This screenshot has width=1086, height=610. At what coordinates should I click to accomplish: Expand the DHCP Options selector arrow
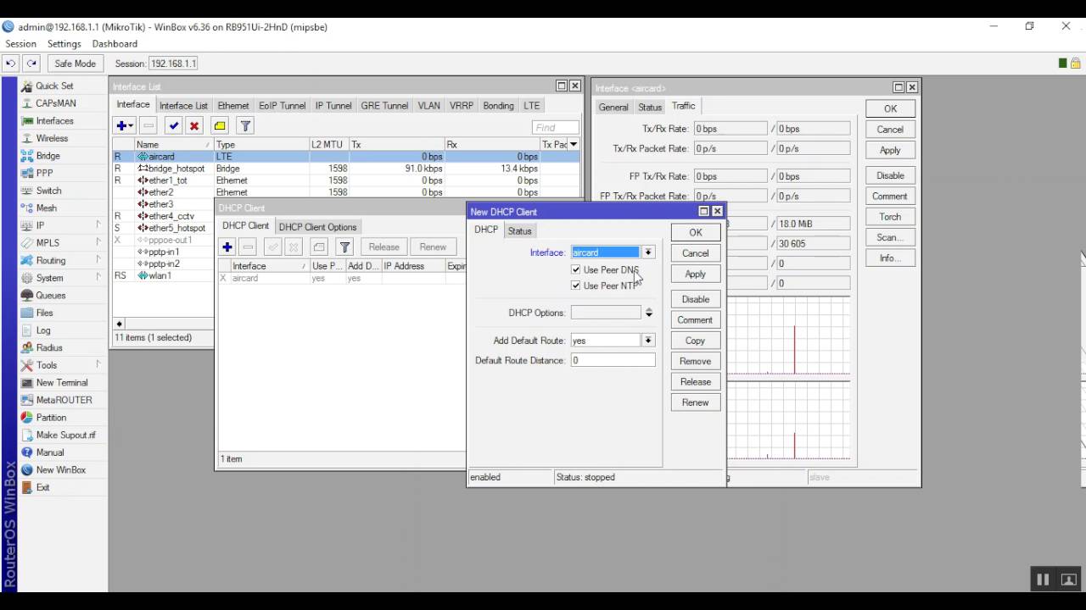coord(648,313)
